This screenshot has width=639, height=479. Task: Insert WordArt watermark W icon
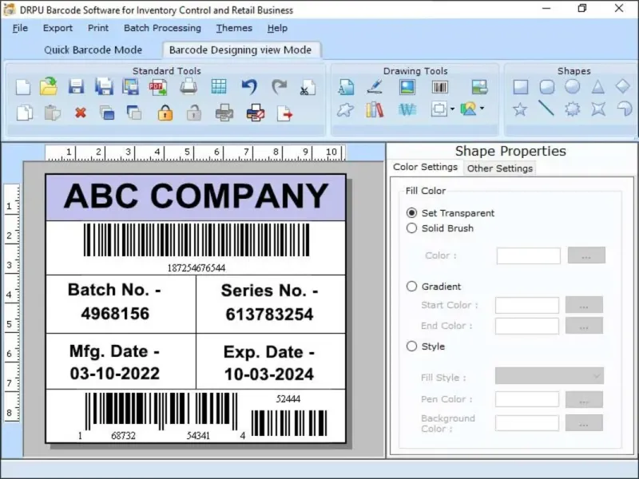[407, 109]
